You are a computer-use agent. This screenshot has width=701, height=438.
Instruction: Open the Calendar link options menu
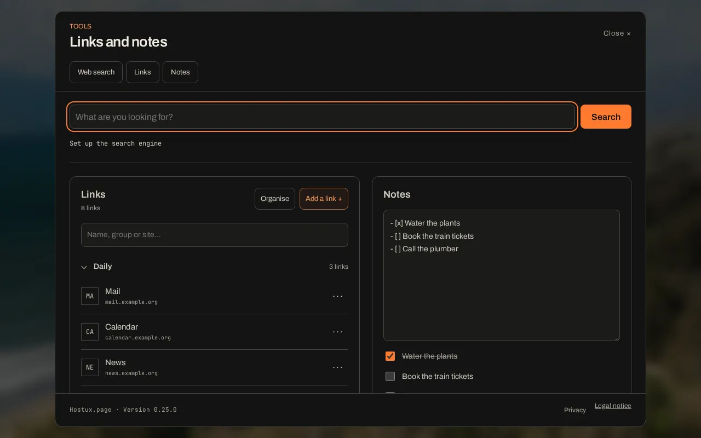(338, 332)
